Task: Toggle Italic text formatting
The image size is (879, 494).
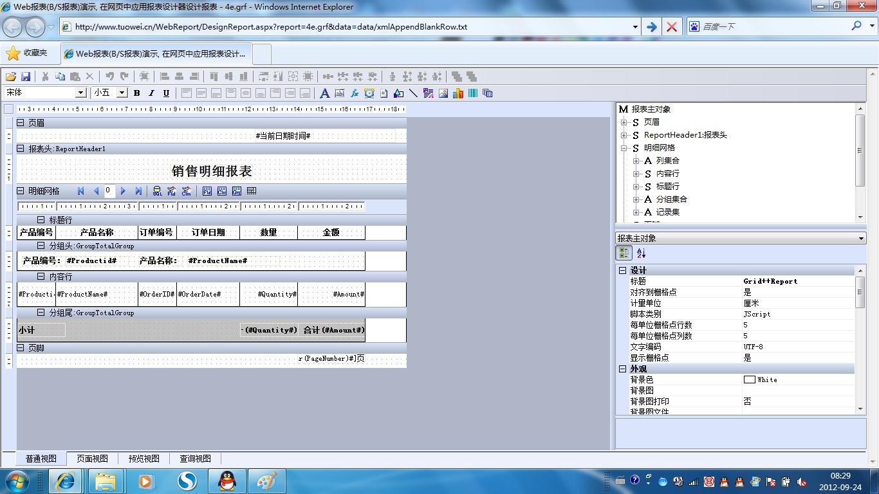Action: point(152,93)
